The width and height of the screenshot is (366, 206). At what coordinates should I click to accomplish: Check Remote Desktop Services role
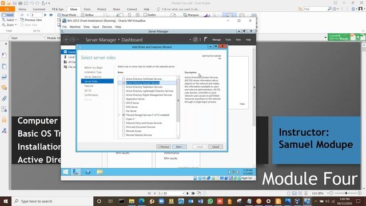coord(124,135)
